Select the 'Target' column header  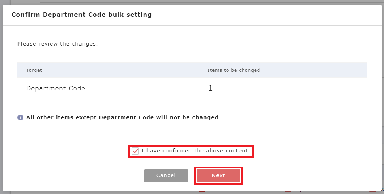34,70
